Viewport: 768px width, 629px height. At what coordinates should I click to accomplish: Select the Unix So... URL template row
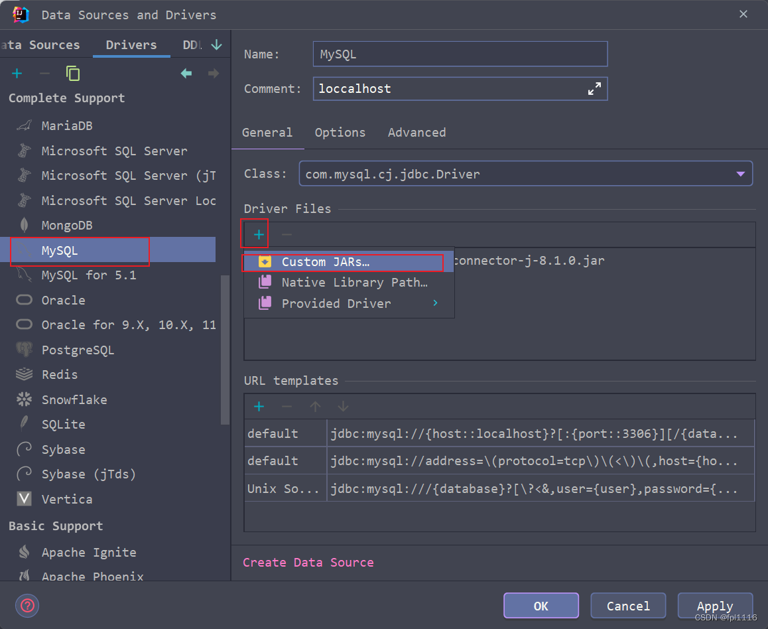pos(499,488)
